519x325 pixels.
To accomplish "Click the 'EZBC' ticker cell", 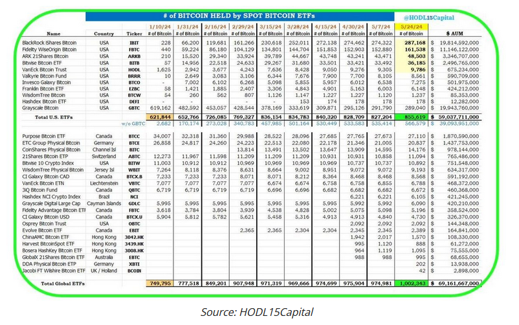I will [134, 89].
